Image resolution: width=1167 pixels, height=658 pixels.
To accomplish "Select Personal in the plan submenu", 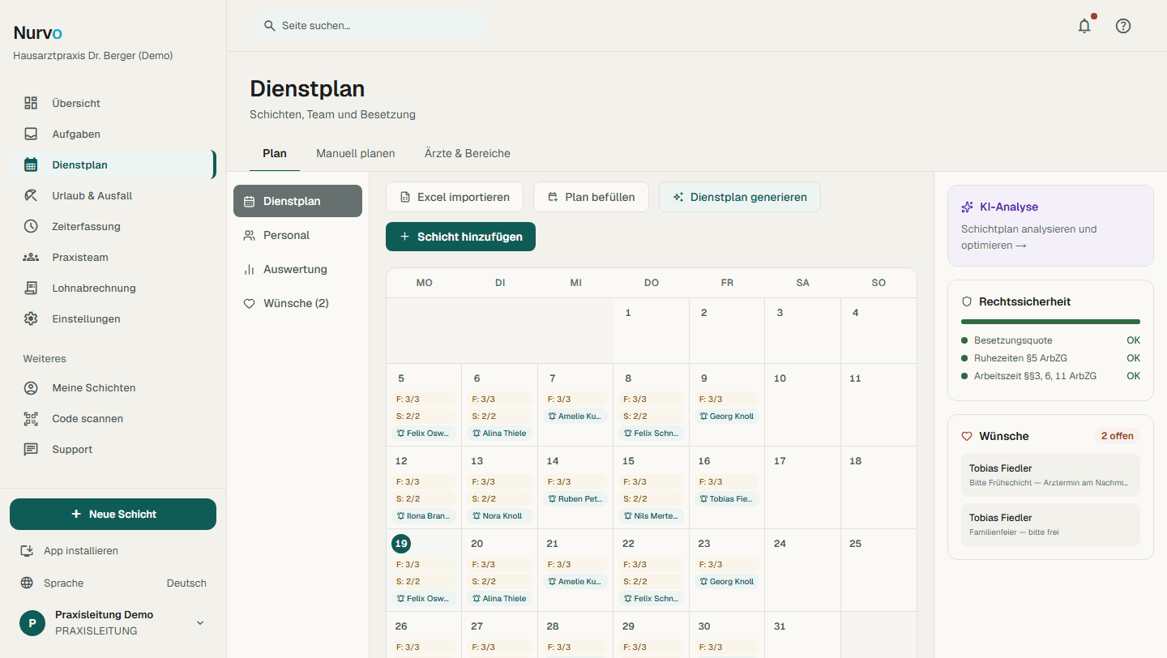I will click(x=297, y=235).
